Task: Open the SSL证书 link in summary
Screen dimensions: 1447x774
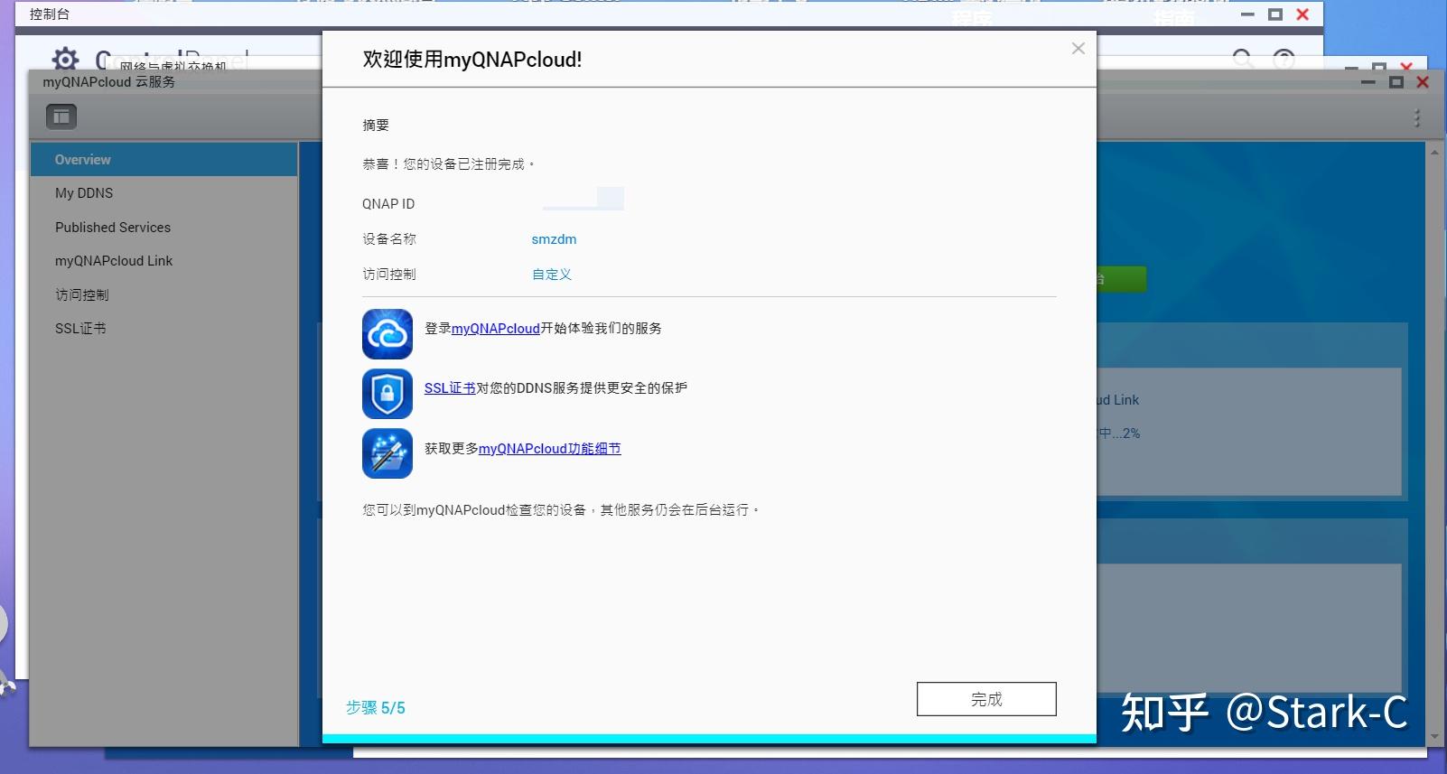Action: [x=450, y=388]
